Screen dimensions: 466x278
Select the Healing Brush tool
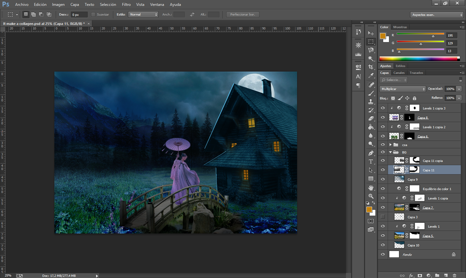[371, 85]
